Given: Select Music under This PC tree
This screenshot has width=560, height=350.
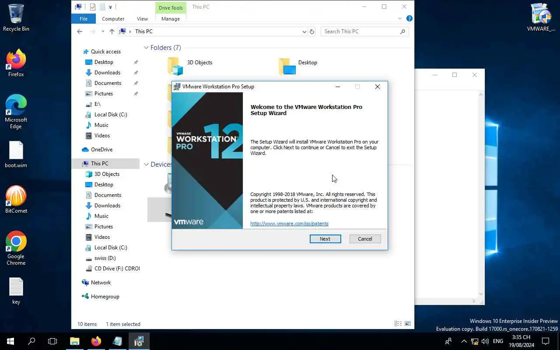Looking at the screenshot, I should pyautogui.click(x=101, y=216).
